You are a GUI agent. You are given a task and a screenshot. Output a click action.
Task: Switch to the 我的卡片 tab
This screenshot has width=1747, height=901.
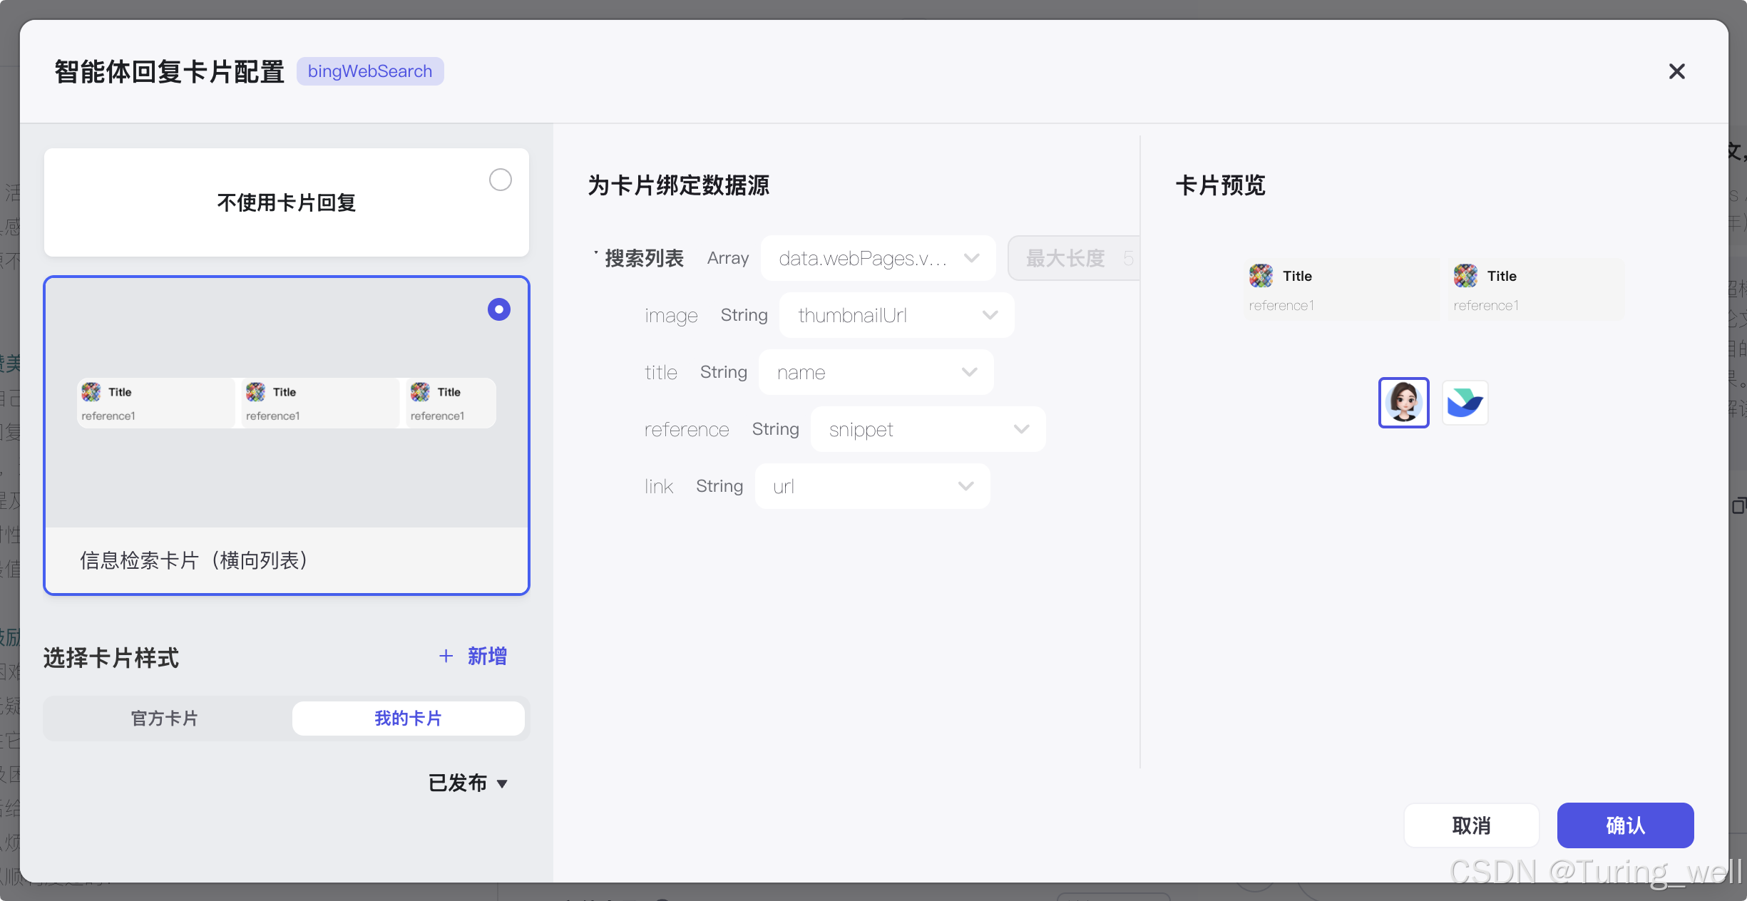pyautogui.click(x=408, y=718)
